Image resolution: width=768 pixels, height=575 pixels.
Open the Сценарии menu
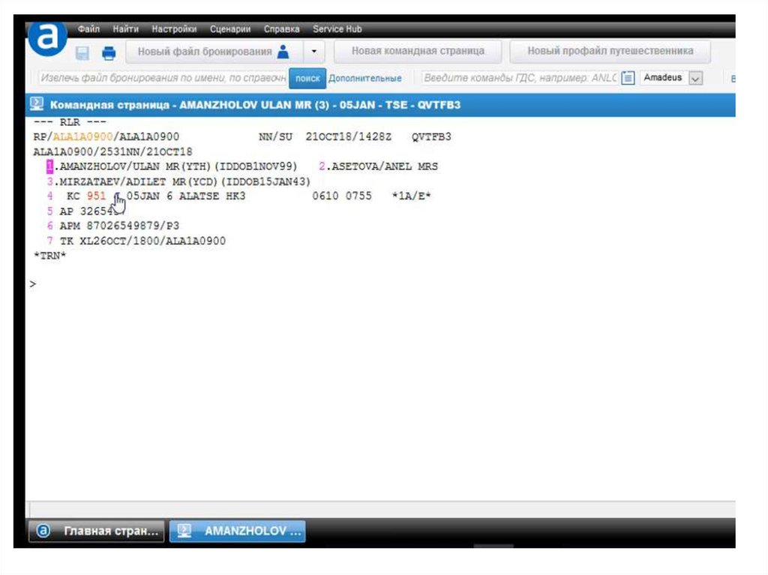point(230,29)
